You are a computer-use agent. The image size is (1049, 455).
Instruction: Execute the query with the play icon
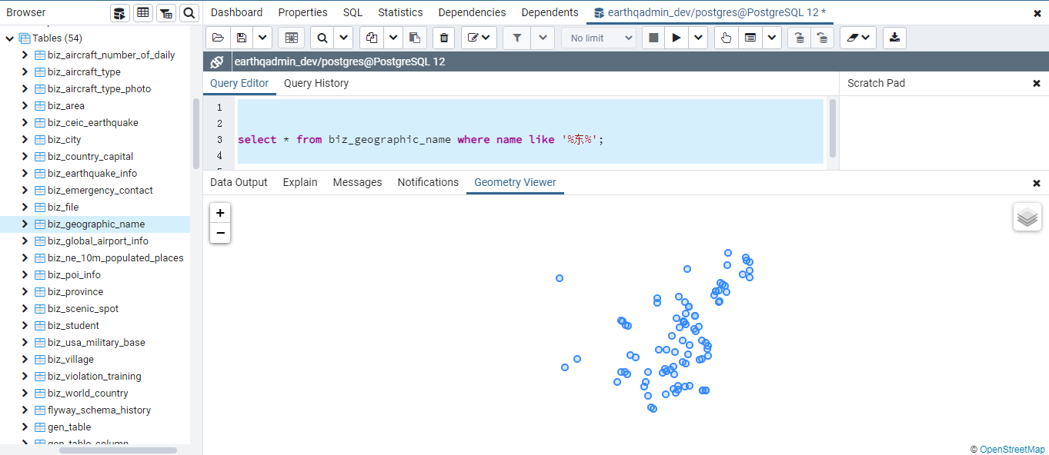coord(677,38)
